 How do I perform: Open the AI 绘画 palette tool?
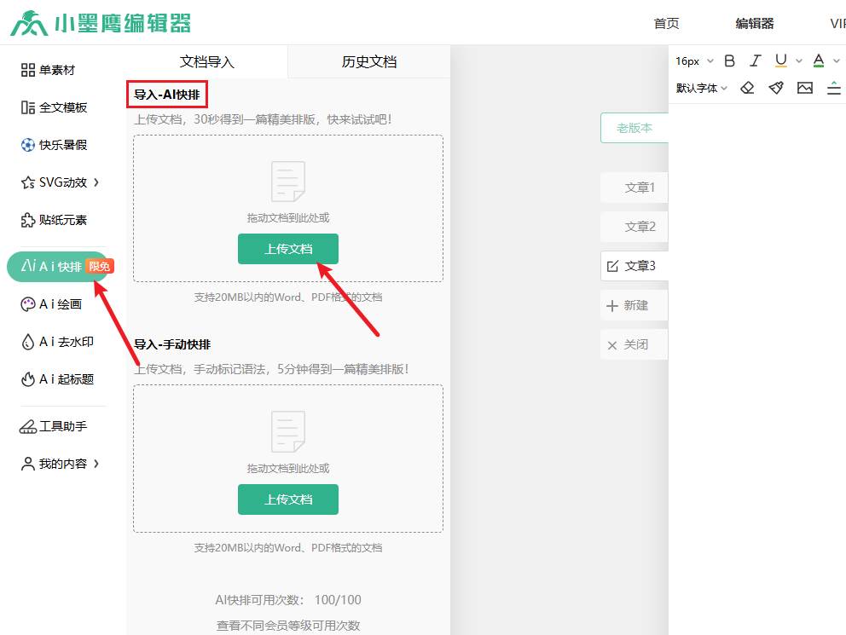click(59, 304)
